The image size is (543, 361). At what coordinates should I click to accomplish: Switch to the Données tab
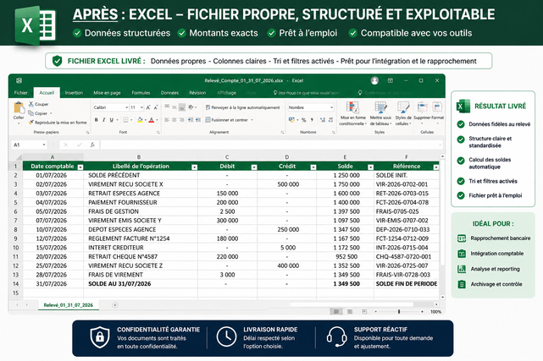pyautogui.click(x=169, y=93)
